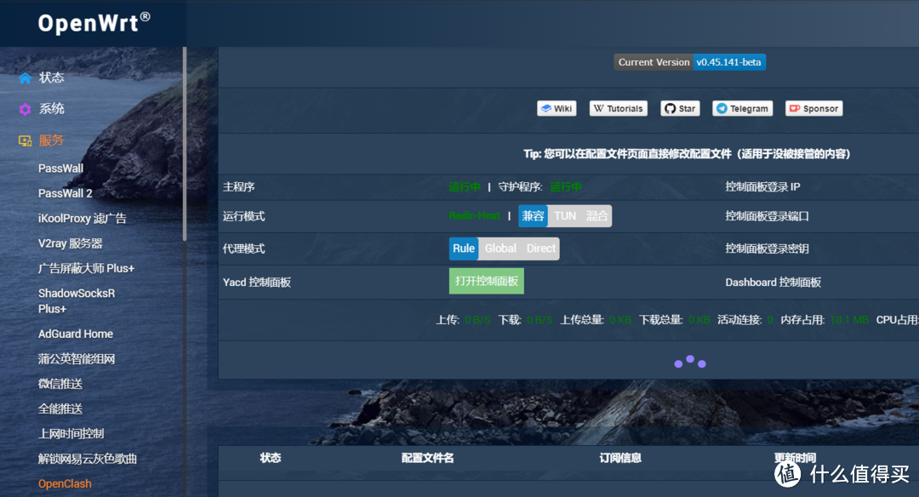Open 上网时间控制 page
The height and width of the screenshot is (497, 919).
pos(71,434)
